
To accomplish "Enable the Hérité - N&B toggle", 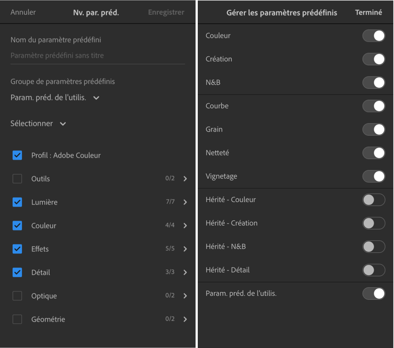I will click(374, 246).
